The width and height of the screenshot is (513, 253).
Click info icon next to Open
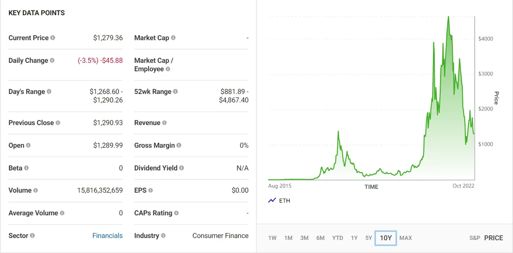click(x=28, y=145)
